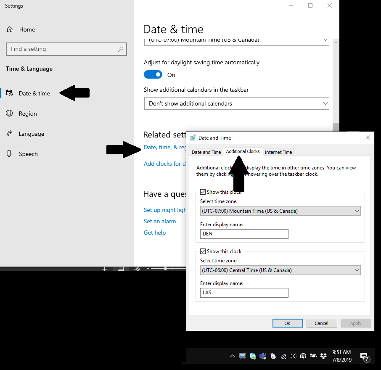381x370 pixels.
Task: Click the Find a setting search box
Action: [x=66, y=49]
